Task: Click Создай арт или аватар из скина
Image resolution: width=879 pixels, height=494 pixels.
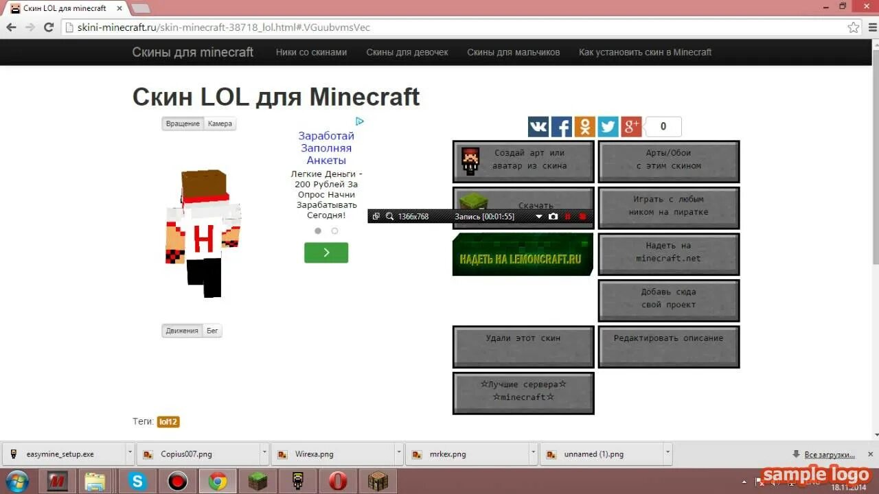Action: 523,161
